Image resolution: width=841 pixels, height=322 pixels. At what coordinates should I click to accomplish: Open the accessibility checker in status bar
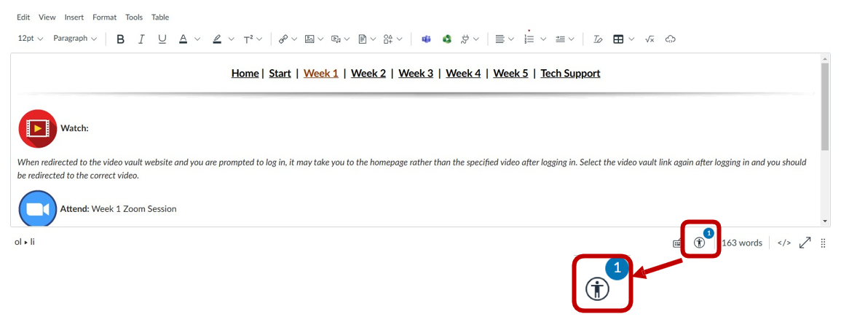[699, 243]
